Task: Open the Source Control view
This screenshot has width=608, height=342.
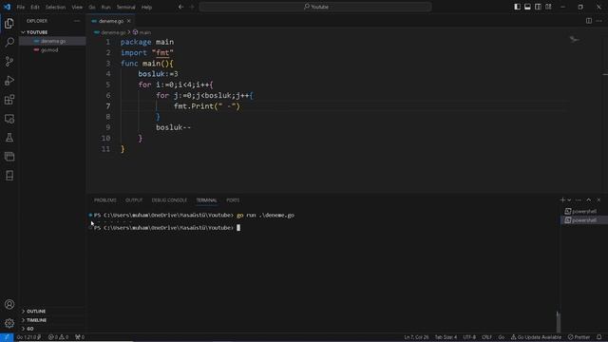Action: tap(9, 61)
